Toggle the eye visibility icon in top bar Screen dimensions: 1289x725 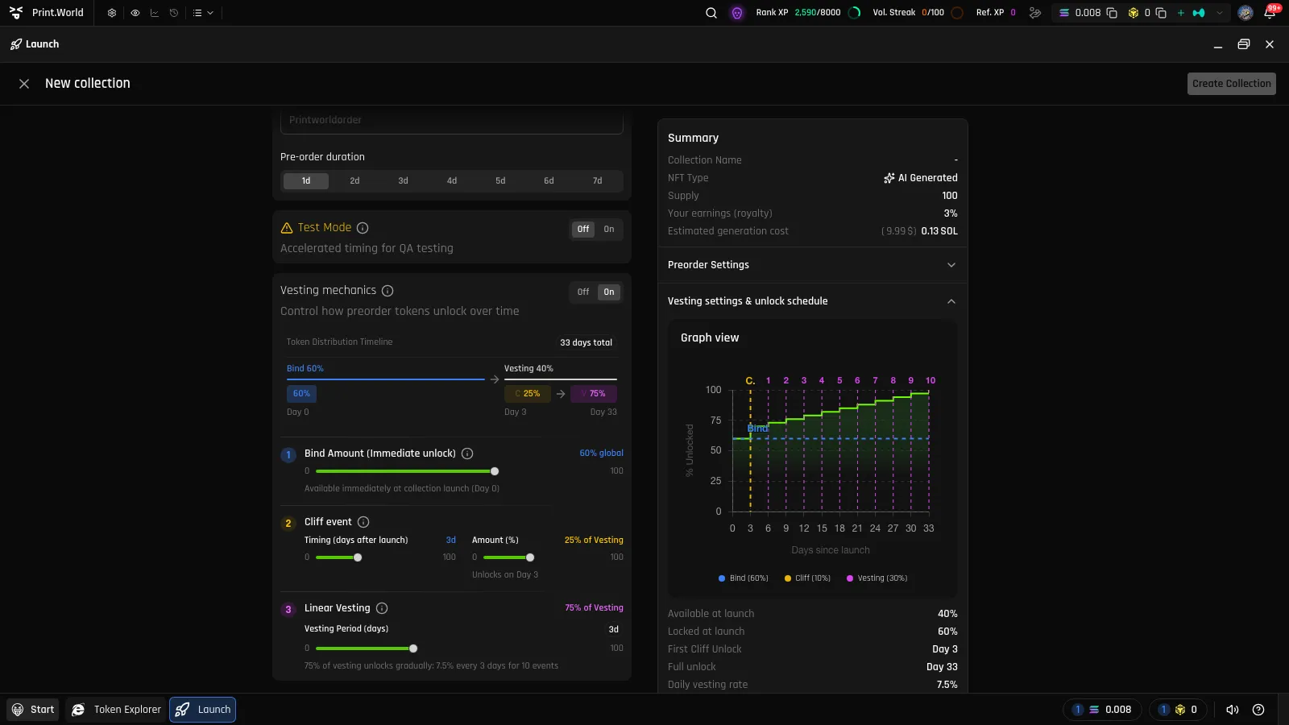(x=135, y=13)
